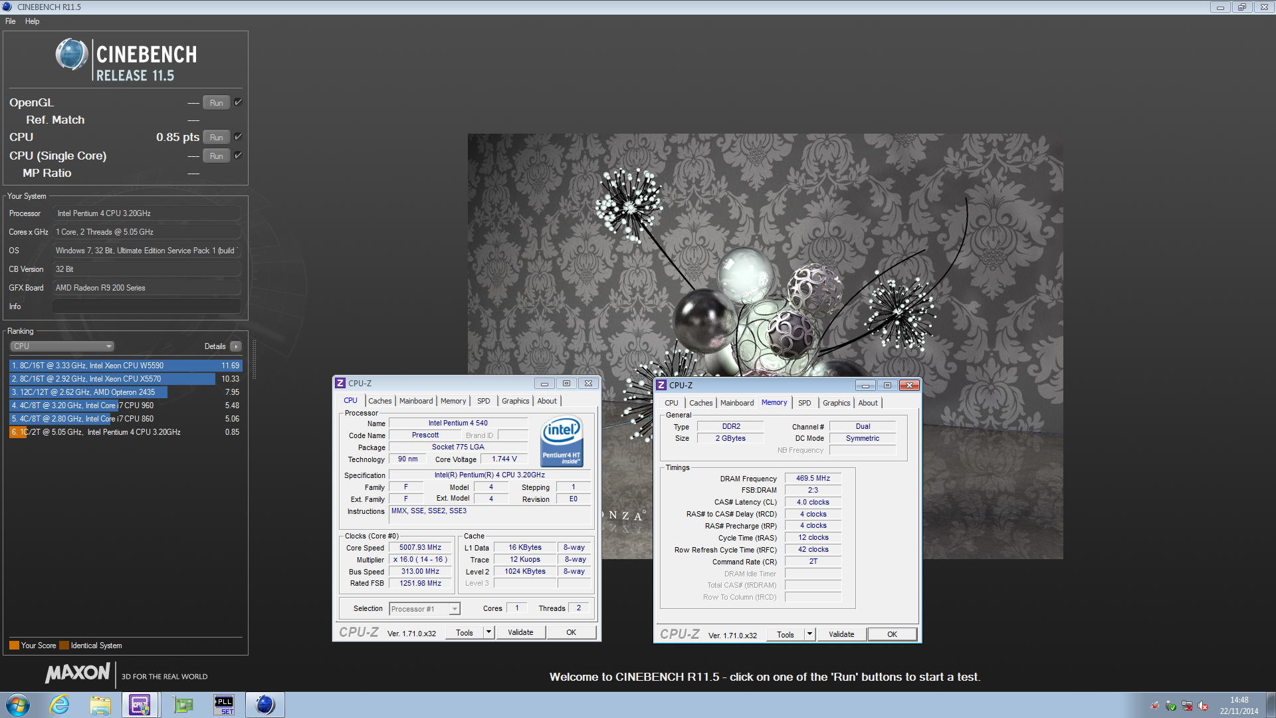The width and height of the screenshot is (1276, 718).
Task: Click the Details arrow in Ranking
Action: [x=236, y=346]
